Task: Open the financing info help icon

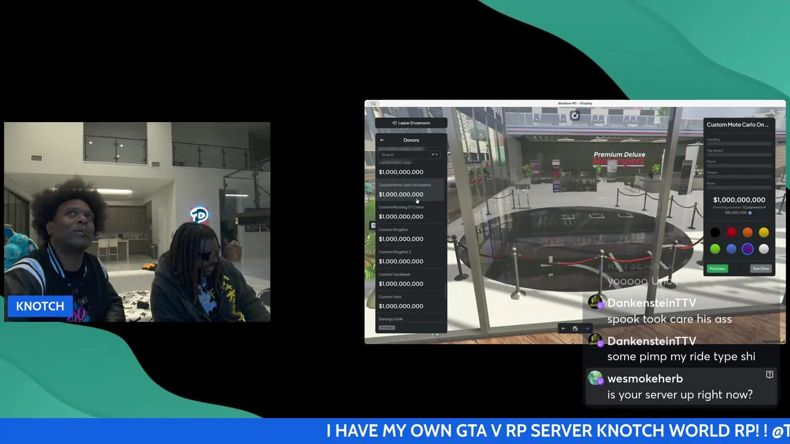Action: (x=750, y=213)
